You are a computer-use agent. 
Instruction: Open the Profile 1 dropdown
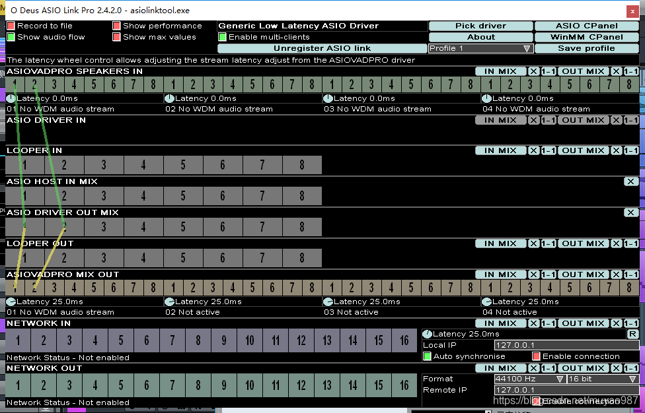click(481, 48)
